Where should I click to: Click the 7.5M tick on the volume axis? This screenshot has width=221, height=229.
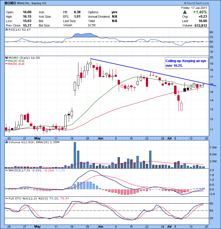[213, 148]
